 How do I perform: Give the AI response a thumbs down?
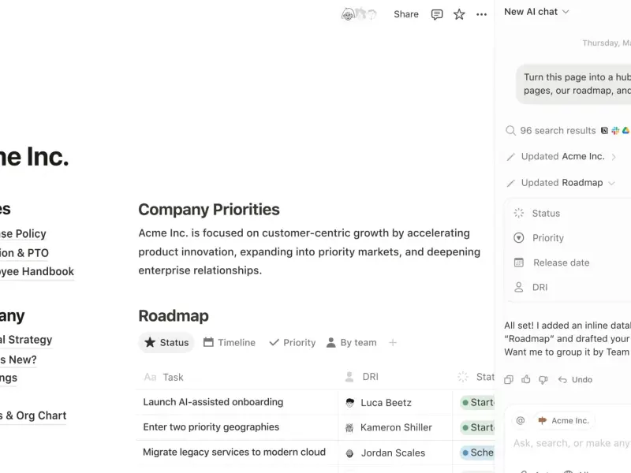click(x=543, y=379)
